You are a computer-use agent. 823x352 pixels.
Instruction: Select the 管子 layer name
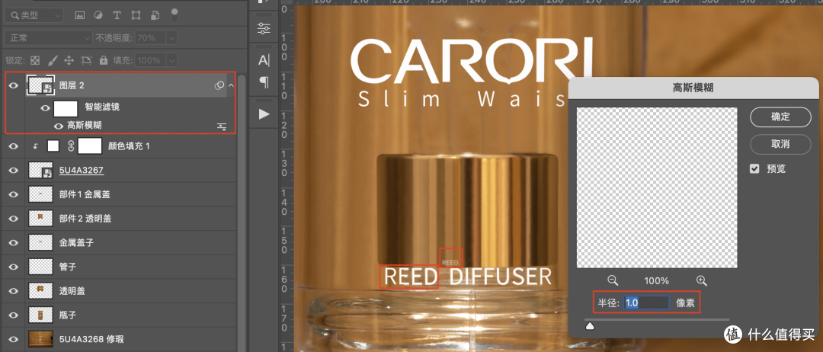68,267
